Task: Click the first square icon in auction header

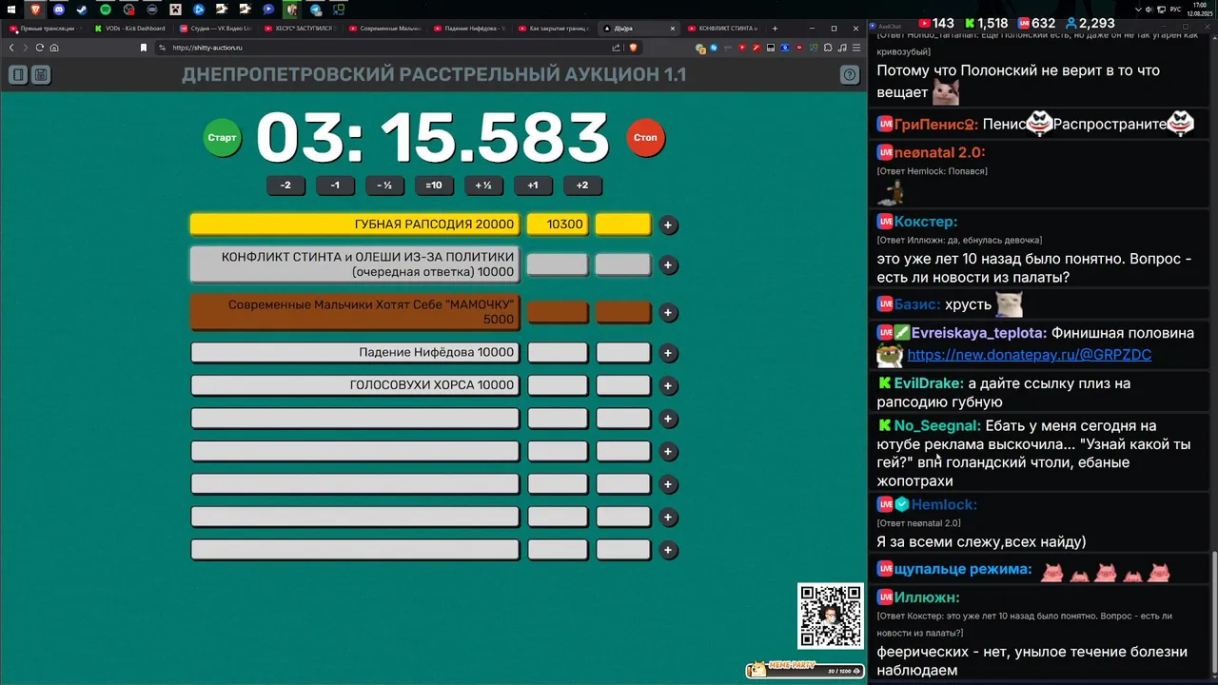Action: click(x=18, y=75)
